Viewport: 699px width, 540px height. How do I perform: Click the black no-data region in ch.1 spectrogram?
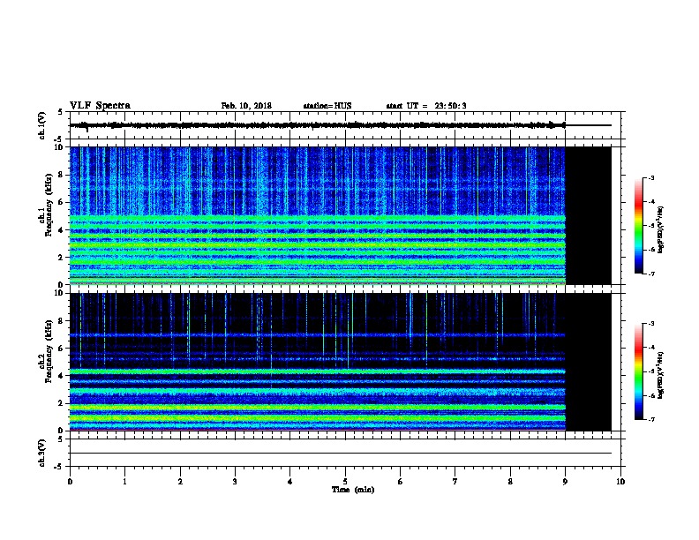coord(588,215)
